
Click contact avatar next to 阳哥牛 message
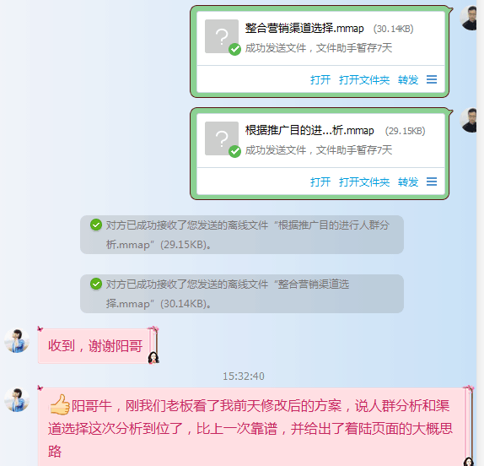17,400
